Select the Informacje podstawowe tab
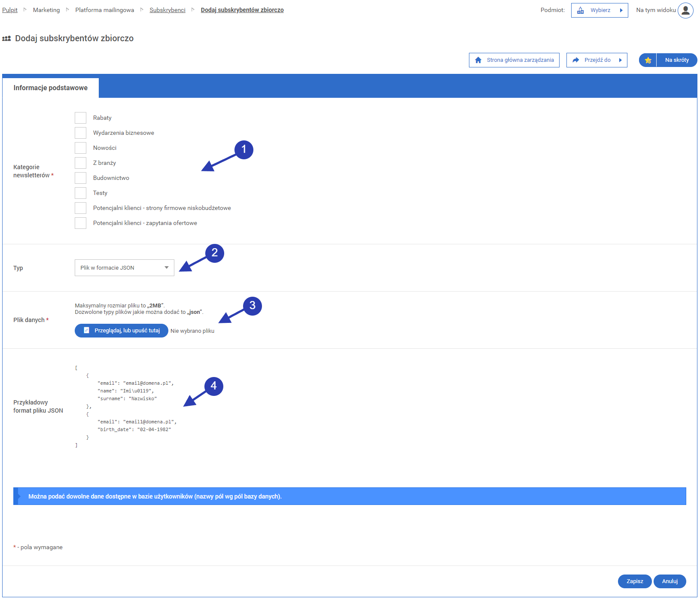This screenshot has width=700, height=599. coord(51,88)
